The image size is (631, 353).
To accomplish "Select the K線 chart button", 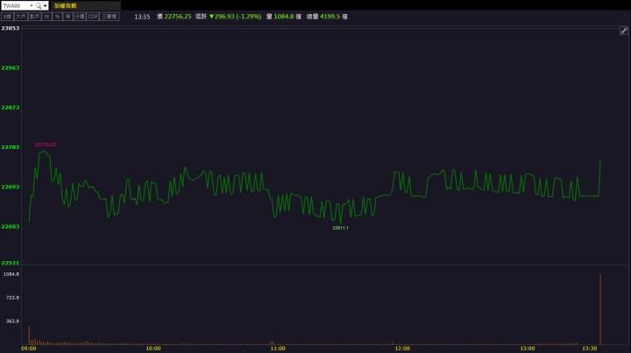I will (8, 17).
